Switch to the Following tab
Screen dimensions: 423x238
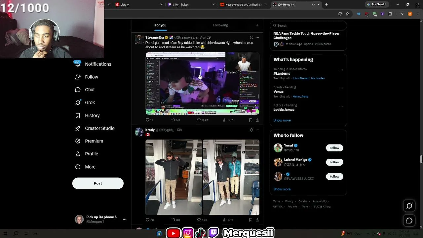[x=220, y=25]
